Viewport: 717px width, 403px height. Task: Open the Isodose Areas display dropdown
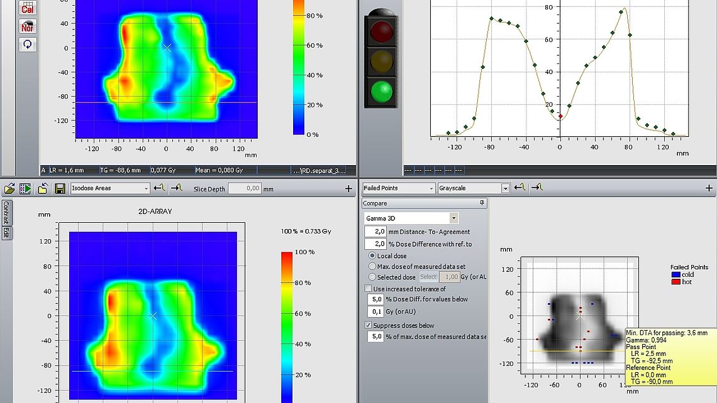[x=146, y=188]
